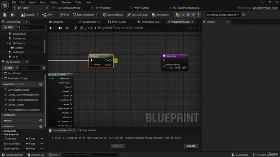Open My Blueprint settings gear
This screenshot has width=280, height=157.
(x=44, y=68)
